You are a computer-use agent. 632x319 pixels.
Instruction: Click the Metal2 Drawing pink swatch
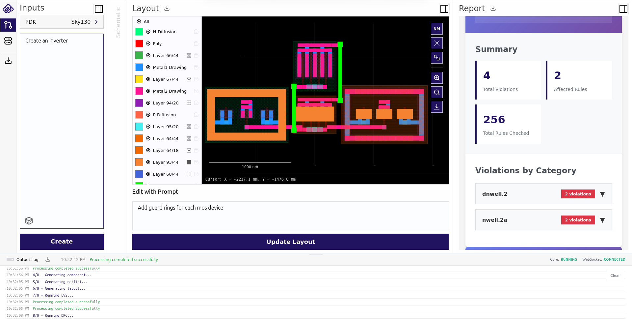click(139, 91)
